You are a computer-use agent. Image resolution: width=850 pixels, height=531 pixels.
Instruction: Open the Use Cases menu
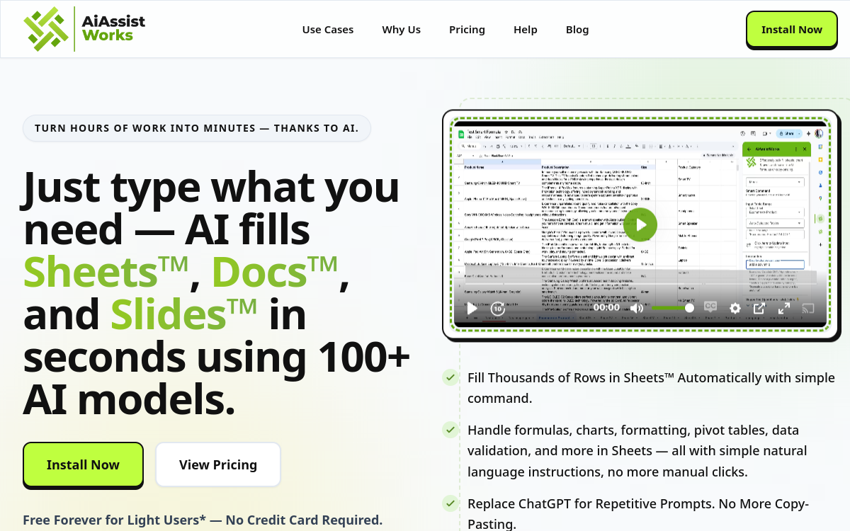pyautogui.click(x=328, y=30)
